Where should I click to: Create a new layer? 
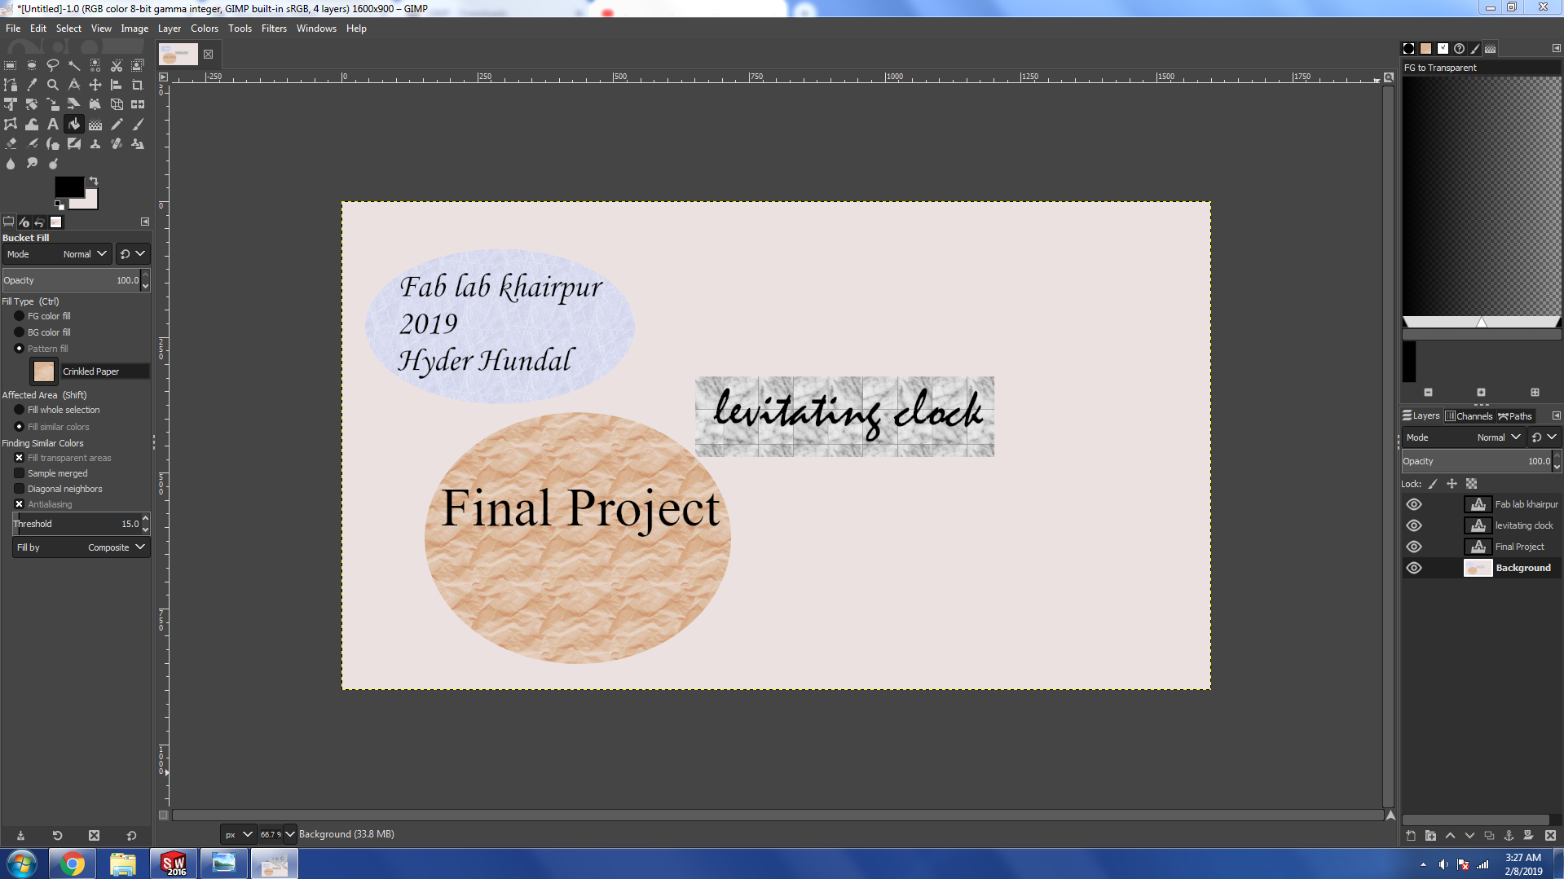[1411, 835]
